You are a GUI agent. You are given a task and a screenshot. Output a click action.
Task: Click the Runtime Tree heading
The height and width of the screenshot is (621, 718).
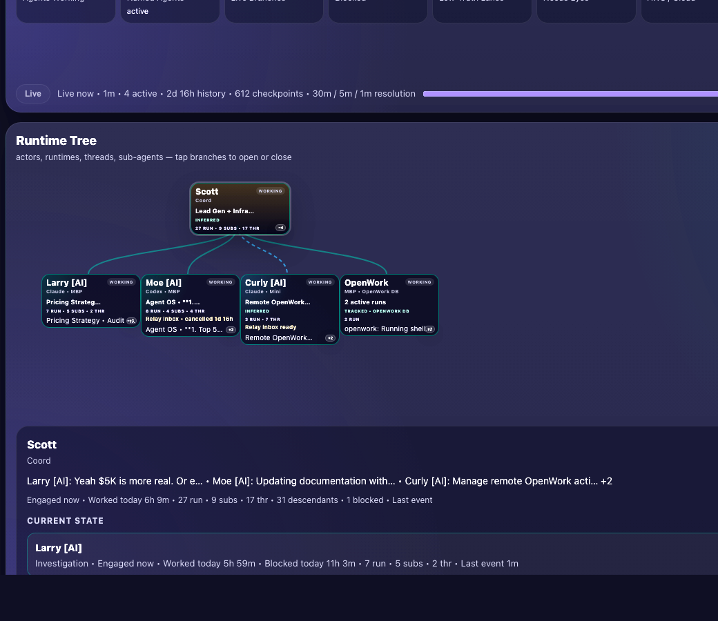pyautogui.click(x=57, y=141)
